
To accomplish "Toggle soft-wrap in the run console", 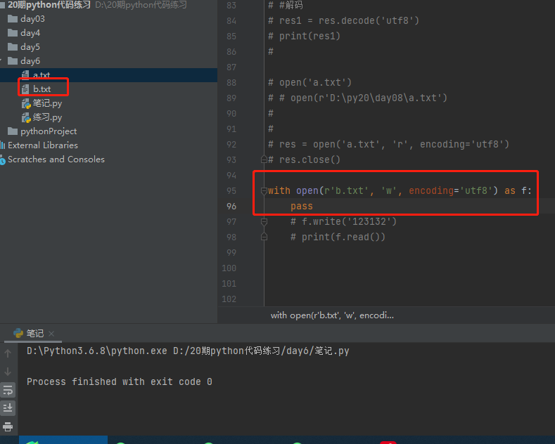I will pyautogui.click(x=8, y=391).
